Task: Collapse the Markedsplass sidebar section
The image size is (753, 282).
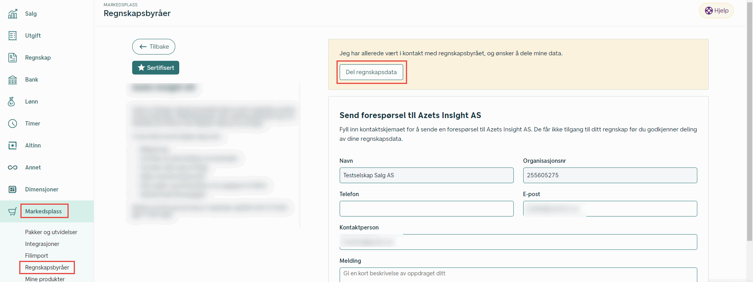Action: [47, 211]
